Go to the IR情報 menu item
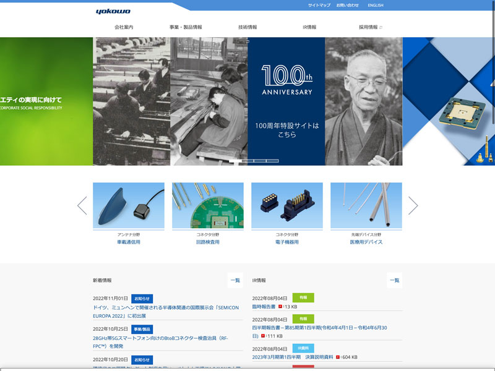 309,27
